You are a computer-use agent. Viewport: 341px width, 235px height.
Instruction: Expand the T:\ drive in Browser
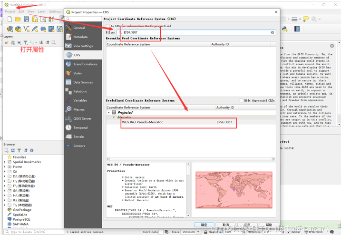(x=5, y=205)
